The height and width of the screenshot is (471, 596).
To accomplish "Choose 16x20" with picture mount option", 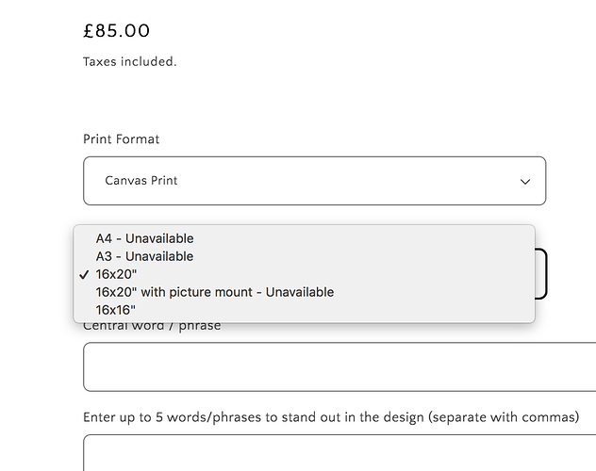I will click(x=214, y=292).
